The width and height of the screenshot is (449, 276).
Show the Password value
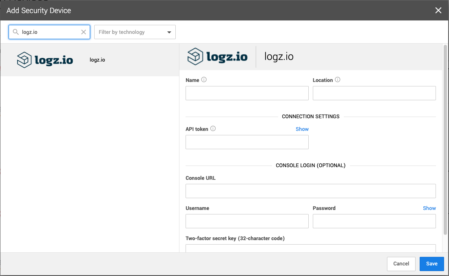pyautogui.click(x=429, y=208)
